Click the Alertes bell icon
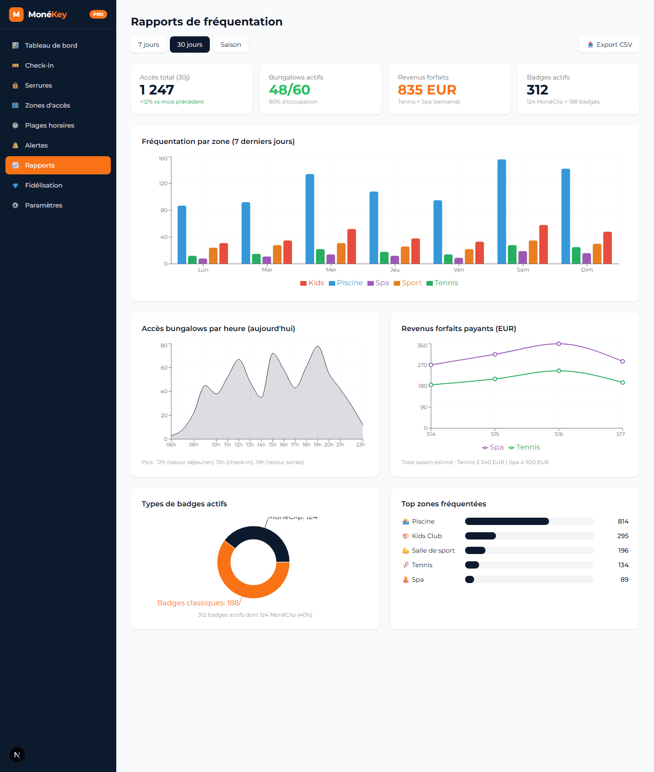654x772 pixels. (x=15, y=145)
